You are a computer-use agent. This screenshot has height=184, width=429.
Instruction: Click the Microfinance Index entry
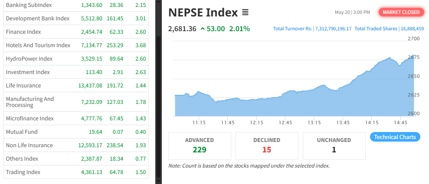(x=30, y=119)
